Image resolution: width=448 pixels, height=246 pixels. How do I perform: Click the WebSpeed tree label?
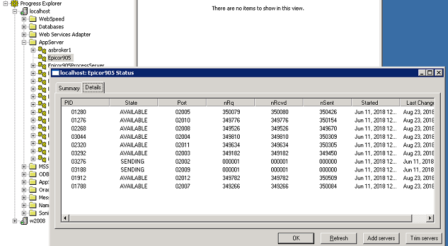coord(51,19)
